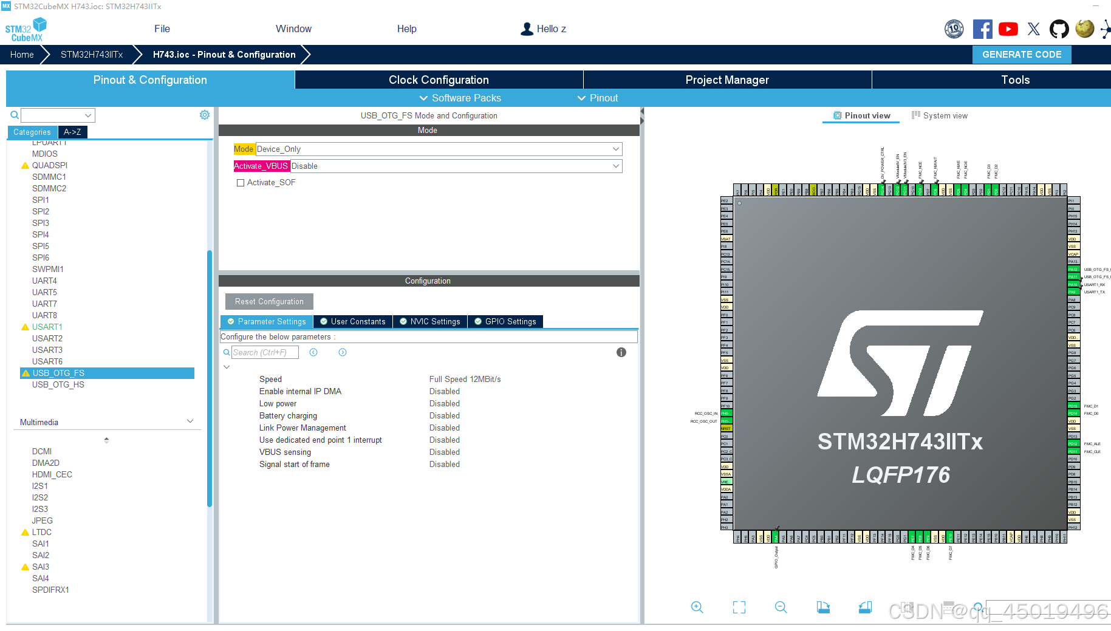
Task: Switch to the Clock Configuration tab
Action: (x=438, y=80)
